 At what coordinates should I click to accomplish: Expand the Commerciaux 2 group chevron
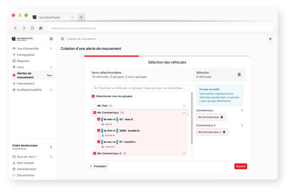click(x=184, y=153)
